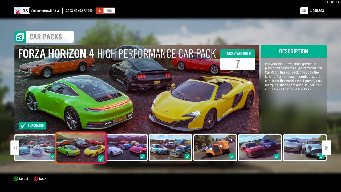Click the pack description paragraph text

(293, 77)
